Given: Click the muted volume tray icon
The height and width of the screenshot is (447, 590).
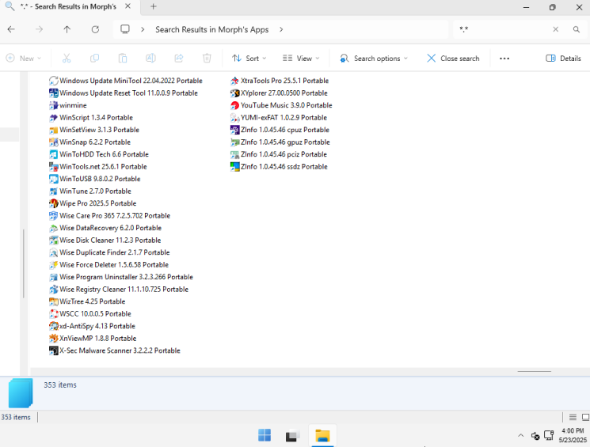Looking at the screenshot, I should pyautogui.click(x=535, y=436).
